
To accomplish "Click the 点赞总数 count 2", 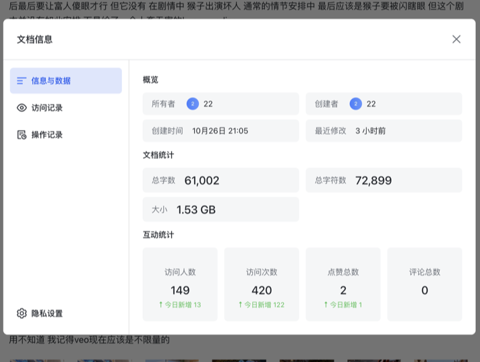I will tap(343, 291).
